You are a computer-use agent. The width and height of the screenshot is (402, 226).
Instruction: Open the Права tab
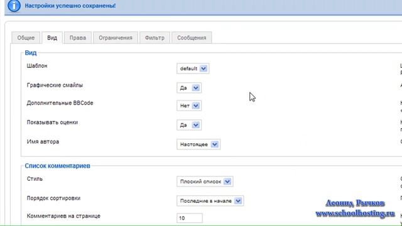point(78,38)
